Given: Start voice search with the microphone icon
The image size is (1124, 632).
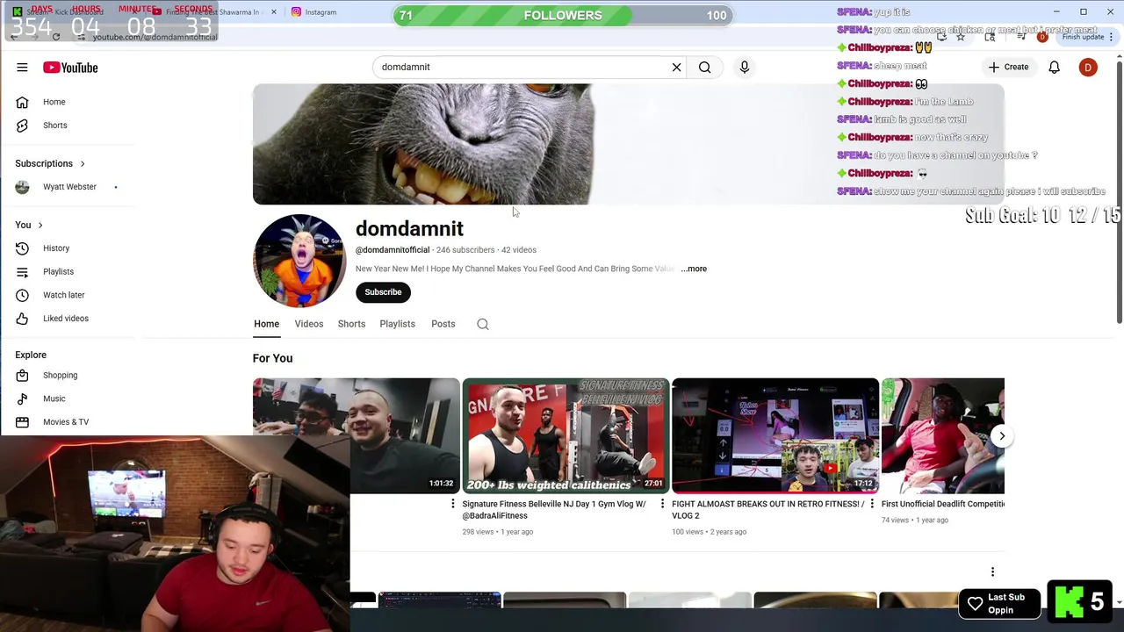Looking at the screenshot, I should (744, 67).
